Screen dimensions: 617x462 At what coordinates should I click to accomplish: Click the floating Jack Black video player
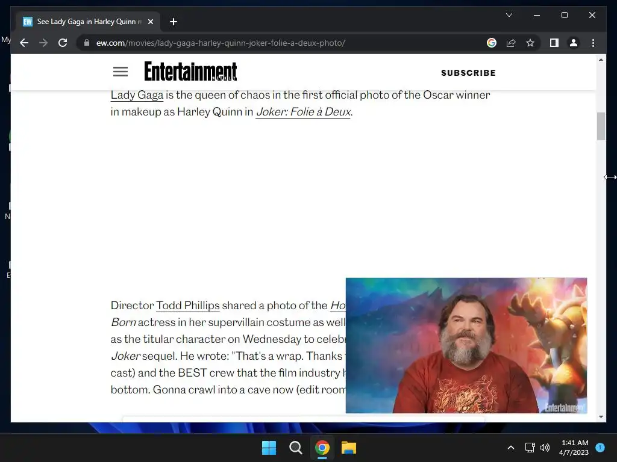coord(466,345)
